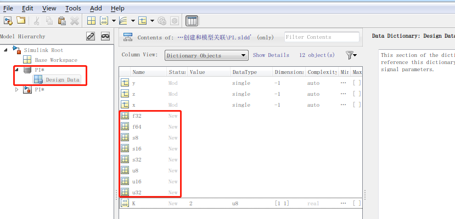
Task: Click the Add Configuration gear icon
Action: click(161, 21)
